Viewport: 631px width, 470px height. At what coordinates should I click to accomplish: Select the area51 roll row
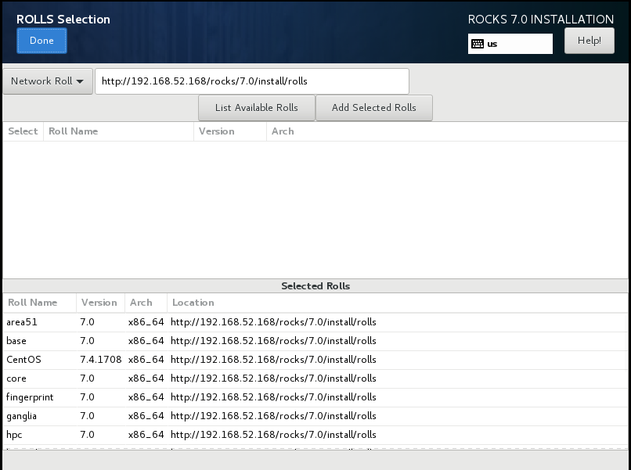pyautogui.click(x=315, y=322)
